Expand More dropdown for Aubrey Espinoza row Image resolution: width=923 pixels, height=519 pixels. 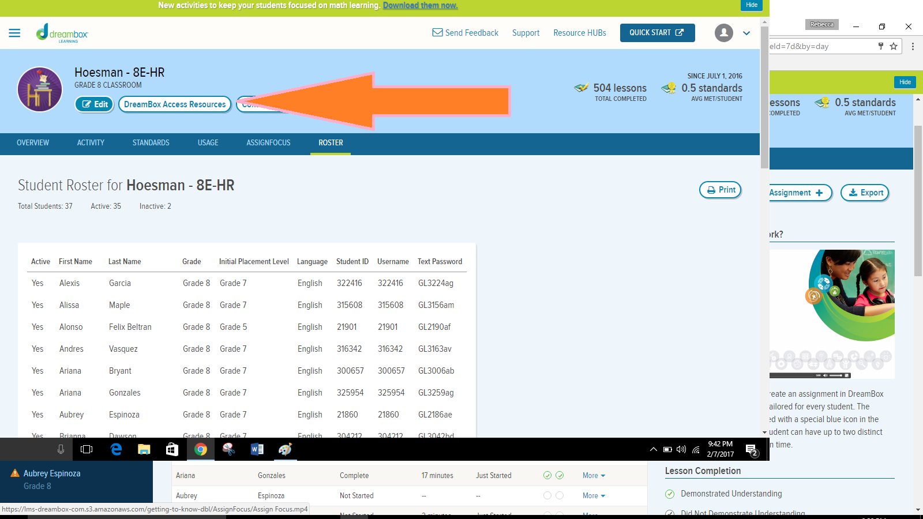tap(594, 496)
